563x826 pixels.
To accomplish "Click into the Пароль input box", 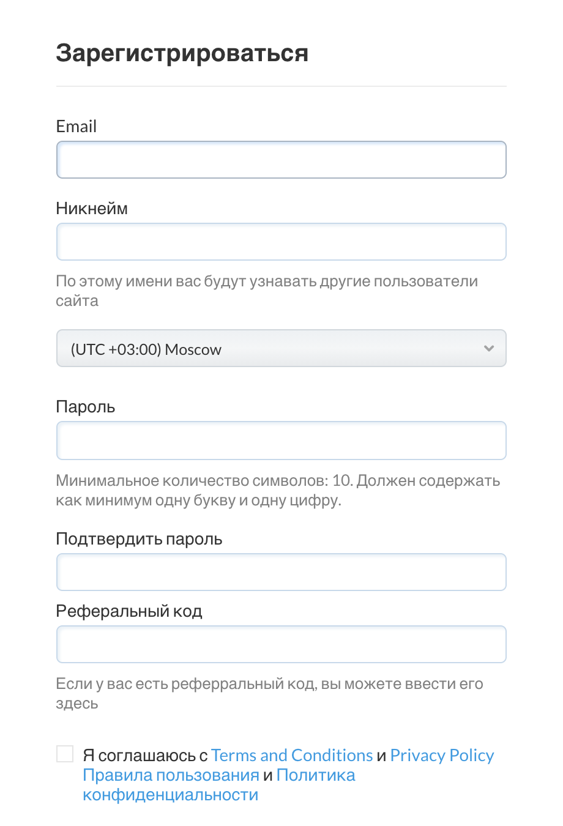I will tap(281, 441).
